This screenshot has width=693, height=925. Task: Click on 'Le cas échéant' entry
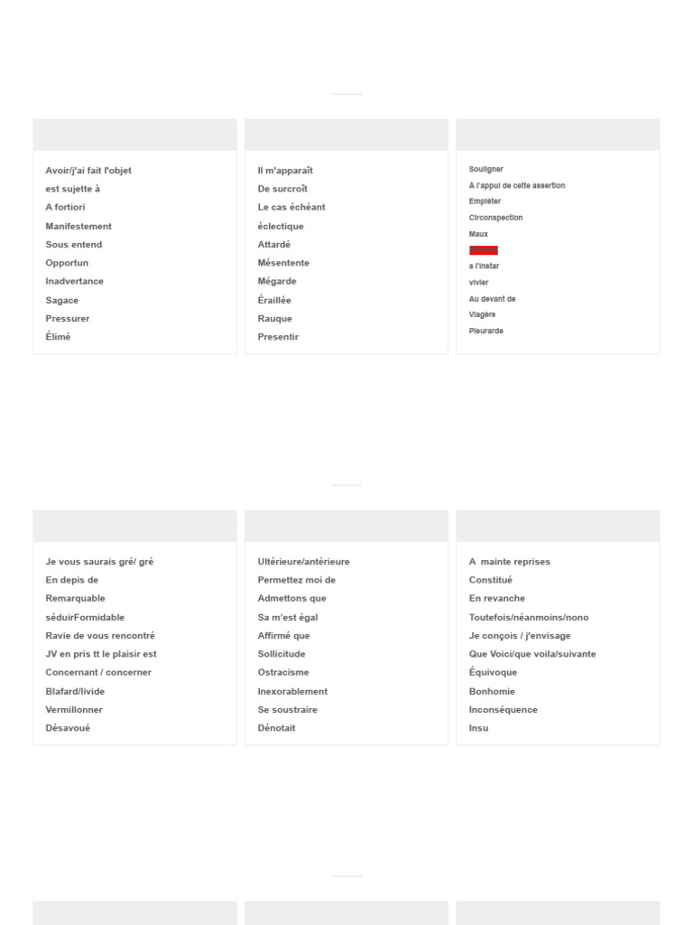click(291, 207)
